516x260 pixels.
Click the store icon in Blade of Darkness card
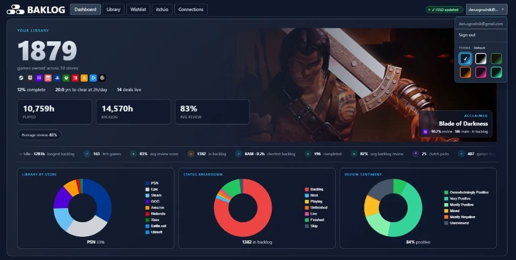click(425, 132)
